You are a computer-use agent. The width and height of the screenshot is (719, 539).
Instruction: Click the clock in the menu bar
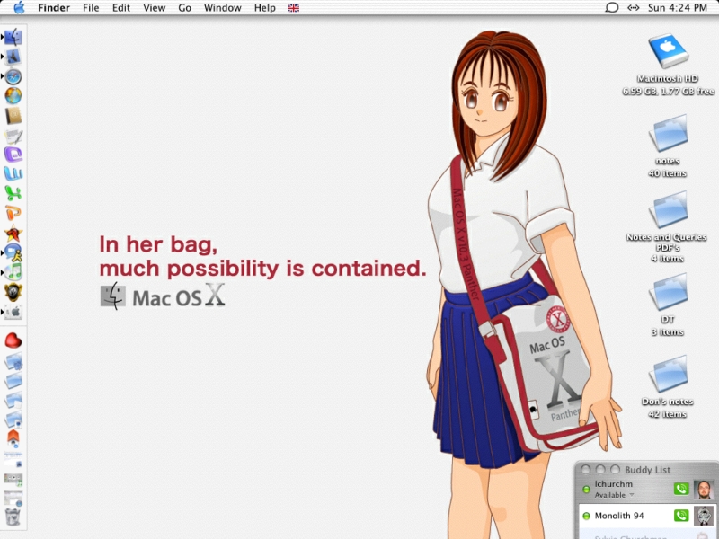coord(678,8)
